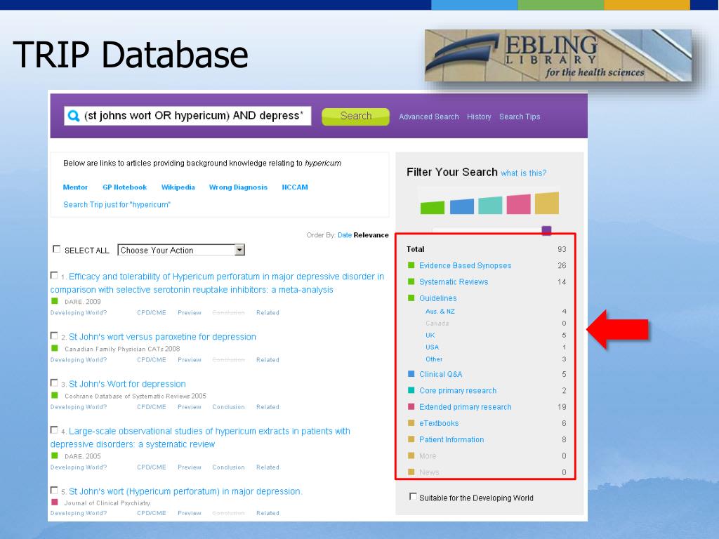Click pink square beside Extended primary research
The width and height of the screenshot is (719, 539).
(411, 406)
